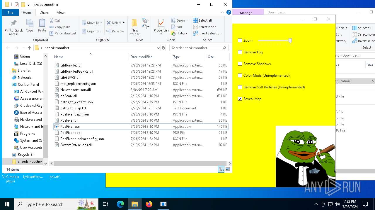Uncheck the Reveal Map checkbox
Viewport: 375px width, 210px height.
(x=240, y=99)
